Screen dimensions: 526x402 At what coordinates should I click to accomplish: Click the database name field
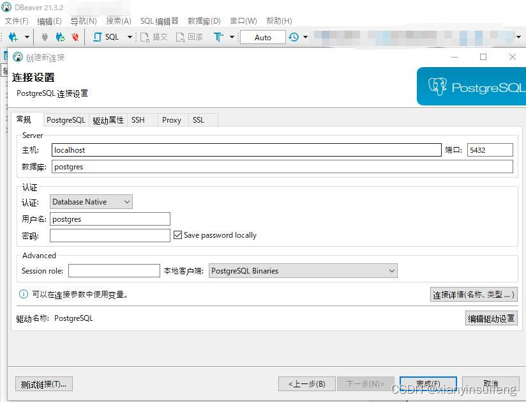click(282, 167)
